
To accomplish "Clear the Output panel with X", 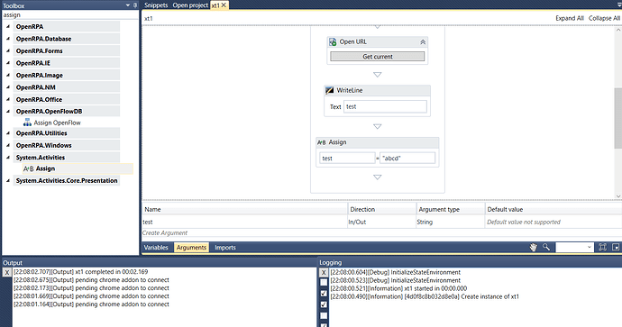I will [6, 272].
